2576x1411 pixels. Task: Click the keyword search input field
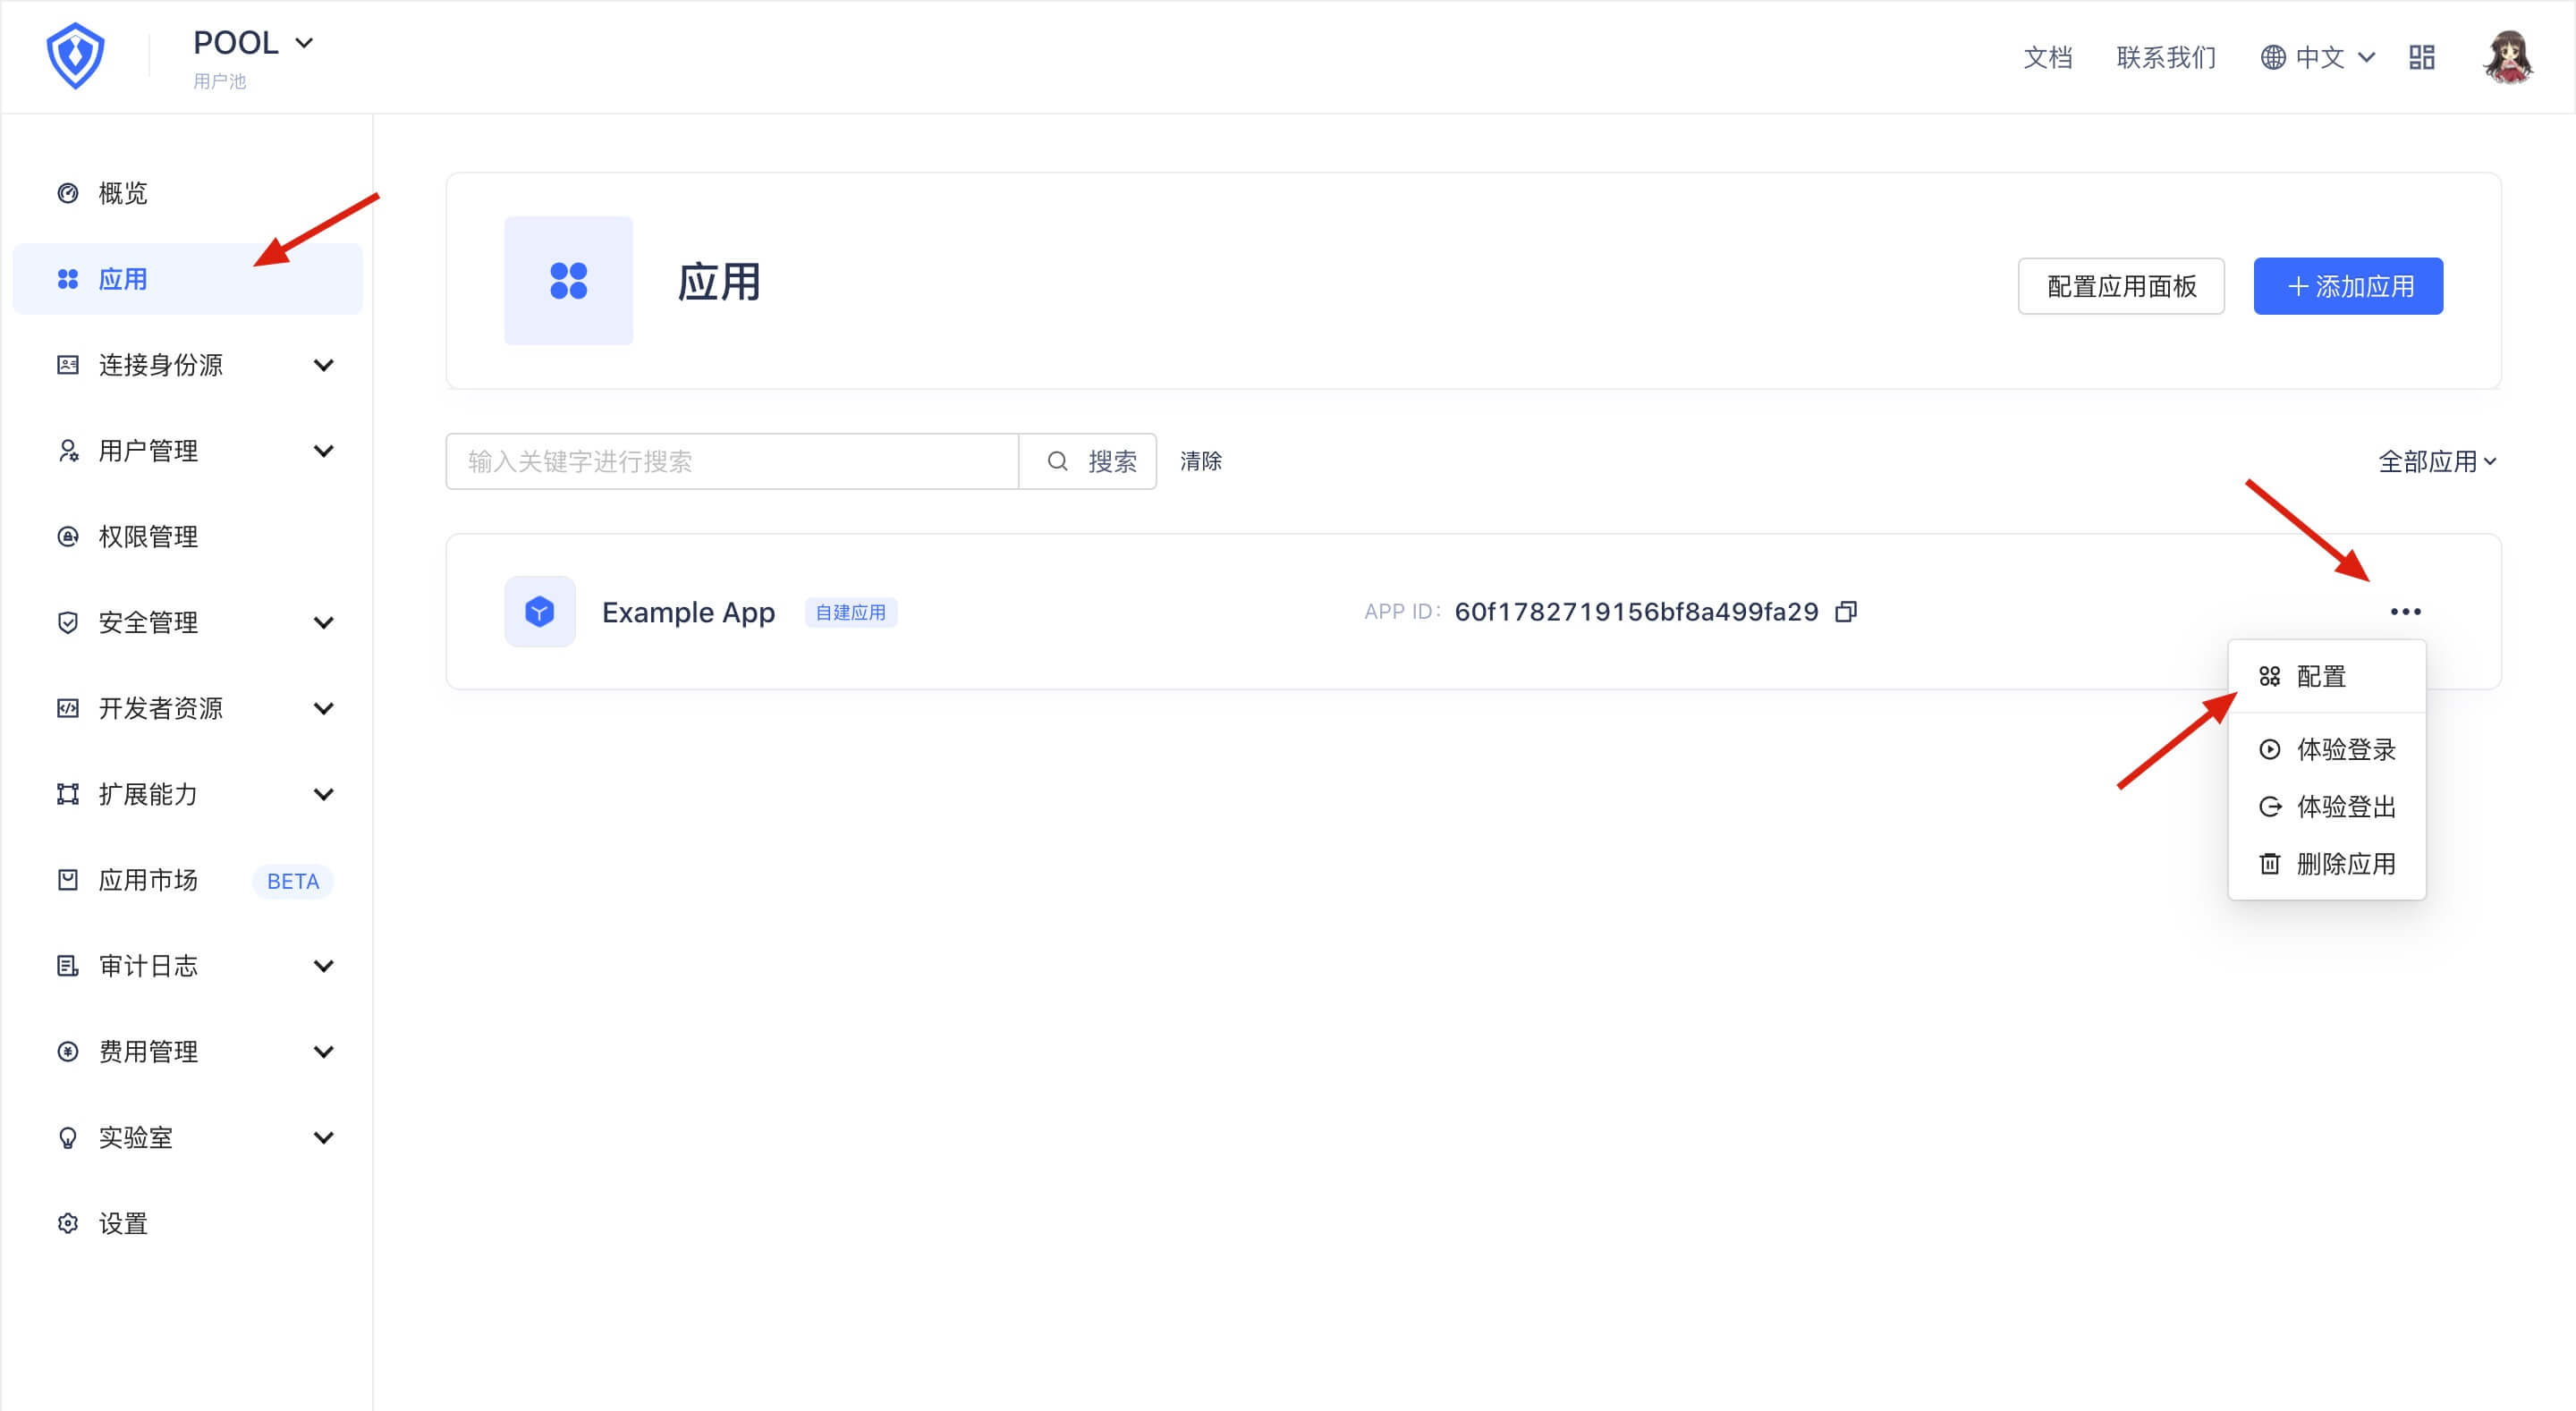click(x=732, y=461)
